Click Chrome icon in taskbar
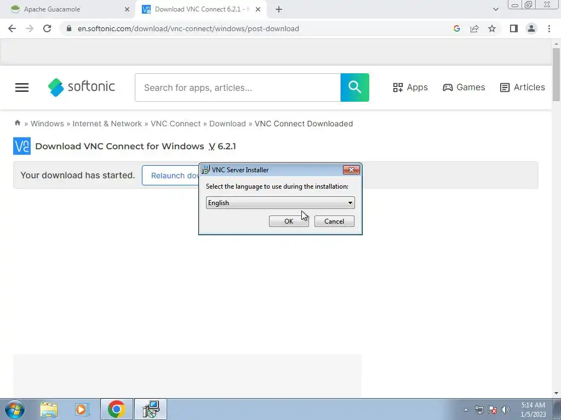Image resolution: width=561 pixels, height=420 pixels. click(x=116, y=409)
